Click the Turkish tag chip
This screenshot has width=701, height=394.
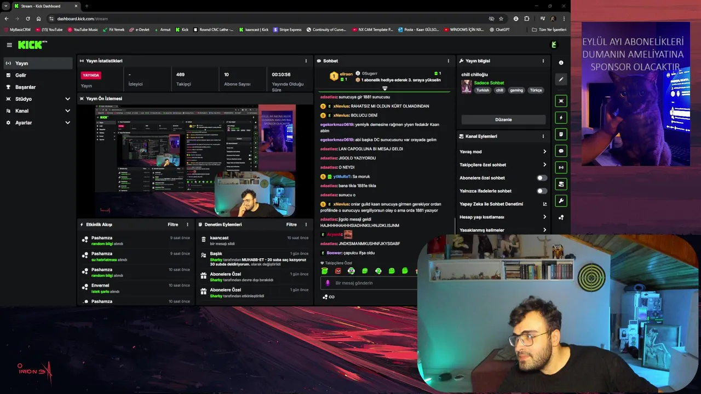[x=482, y=90]
